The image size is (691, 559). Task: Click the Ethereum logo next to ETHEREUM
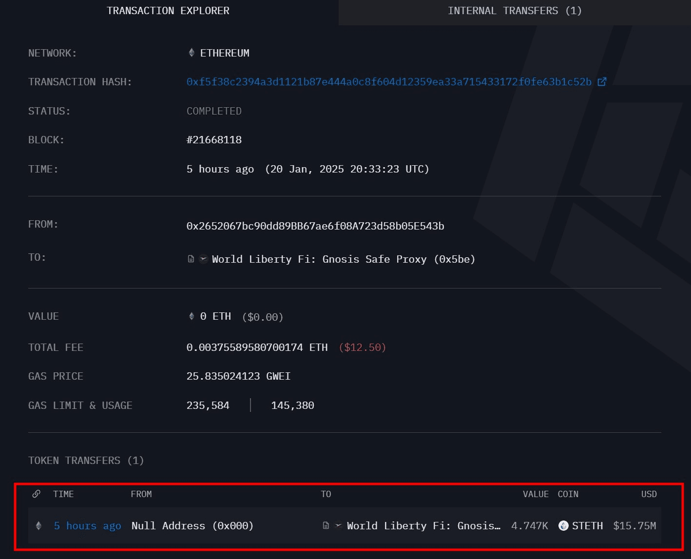192,53
